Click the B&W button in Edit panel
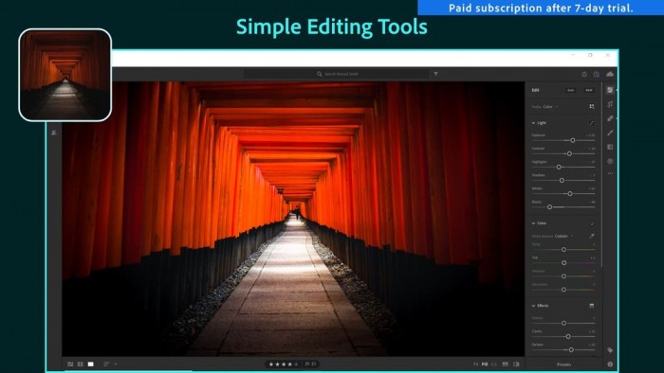The height and width of the screenshot is (373, 664). click(x=589, y=90)
